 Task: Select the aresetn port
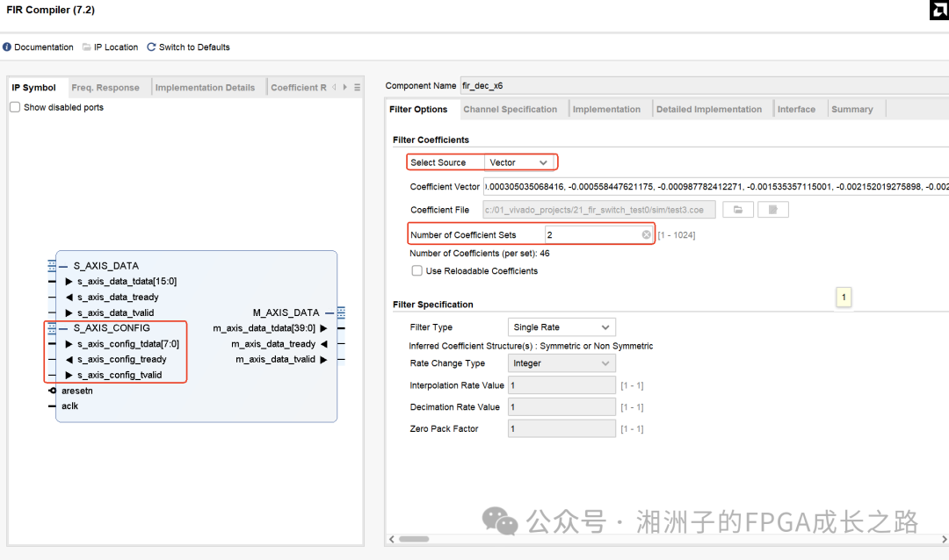[x=76, y=391]
